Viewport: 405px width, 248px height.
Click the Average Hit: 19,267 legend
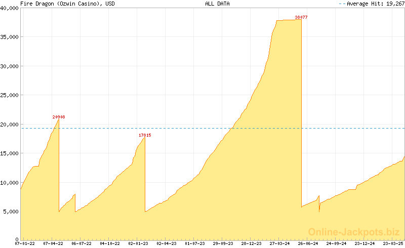coord(371,4)
